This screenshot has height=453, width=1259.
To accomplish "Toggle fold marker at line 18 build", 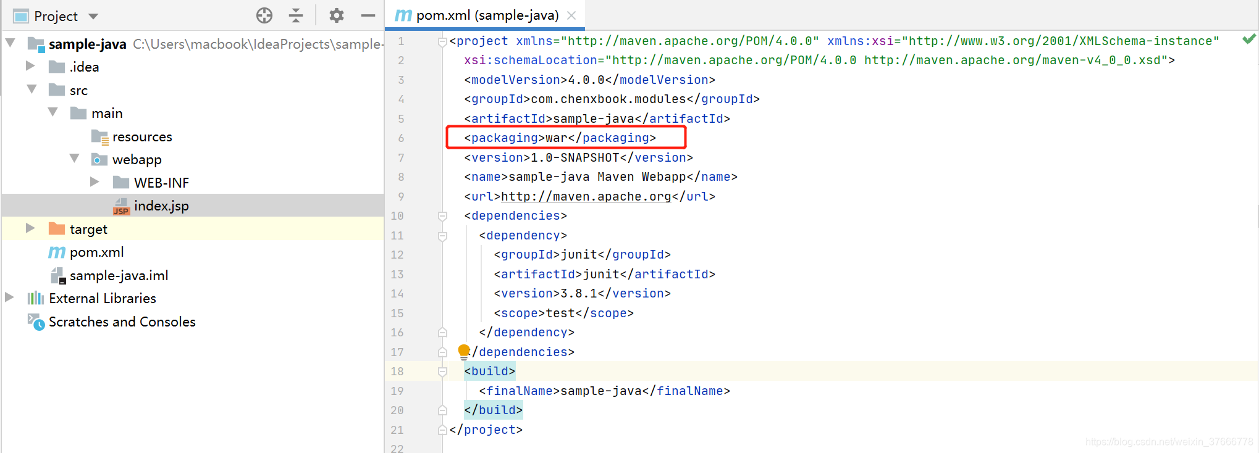I will (x=442, y=372).
